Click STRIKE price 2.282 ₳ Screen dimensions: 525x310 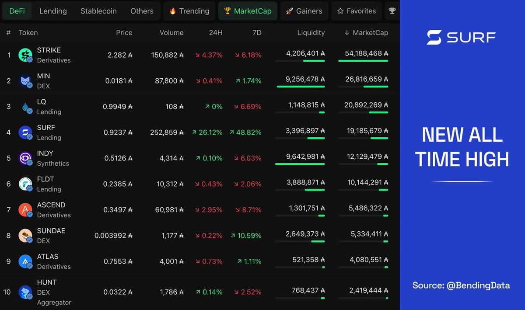[120, 55]
